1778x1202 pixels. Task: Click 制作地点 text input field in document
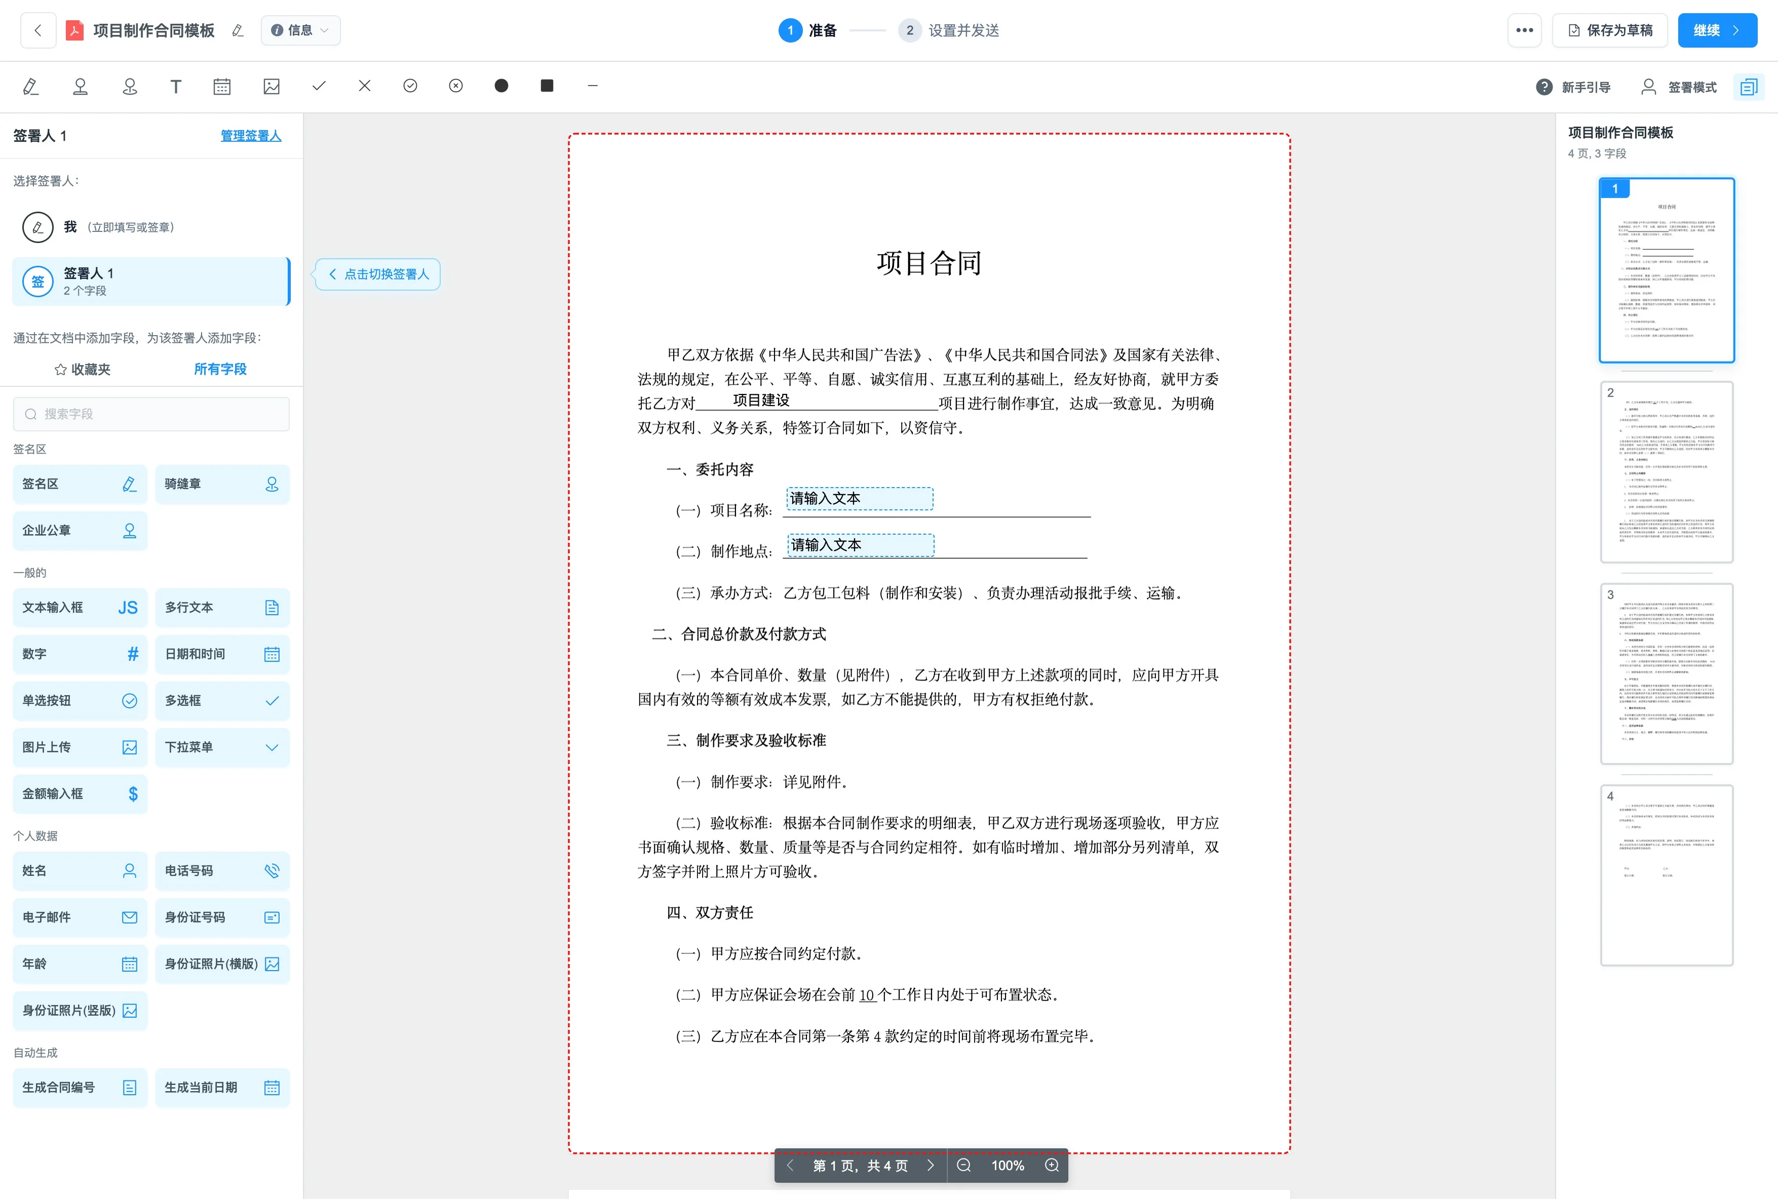pyautogui.click(x=861, y=545)
